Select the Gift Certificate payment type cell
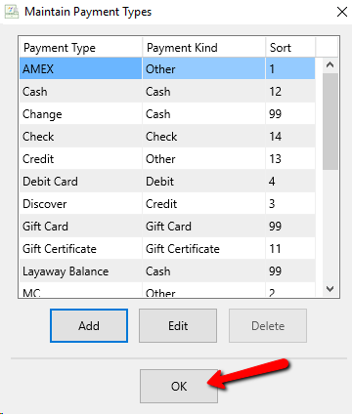This screenshot has width=352, height=416. pos(81,249)
